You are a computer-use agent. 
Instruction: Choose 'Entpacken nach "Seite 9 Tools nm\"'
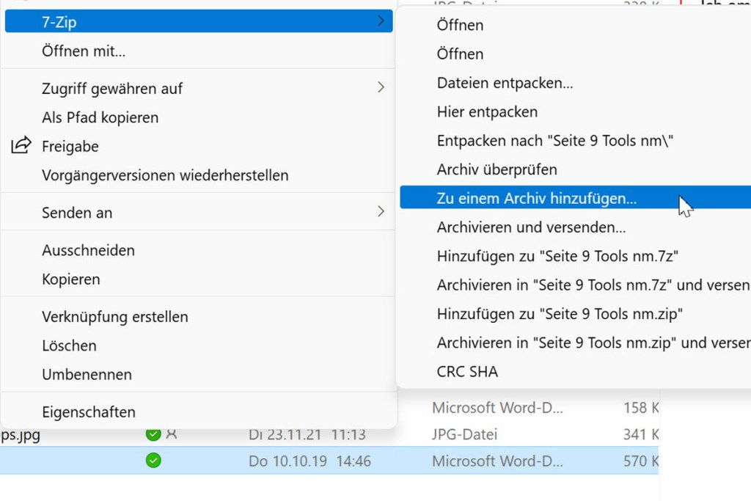pos(555,140)
